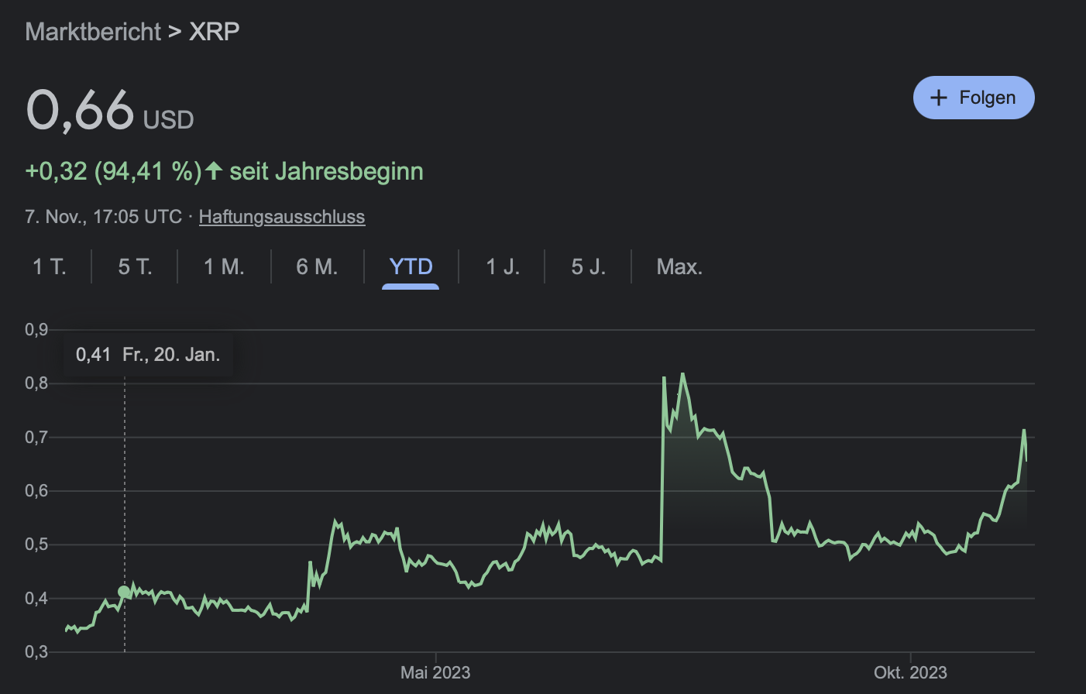Screen dimensions: 1086x694
Task: Select the 5 T. time range tab
Action: pos(135,267)
